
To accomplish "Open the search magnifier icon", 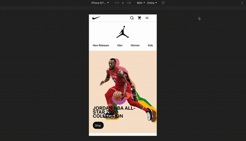I will click(x=132, y=18).
